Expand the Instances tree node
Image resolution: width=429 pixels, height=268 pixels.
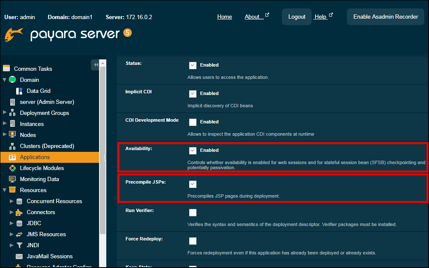point(5,124)
